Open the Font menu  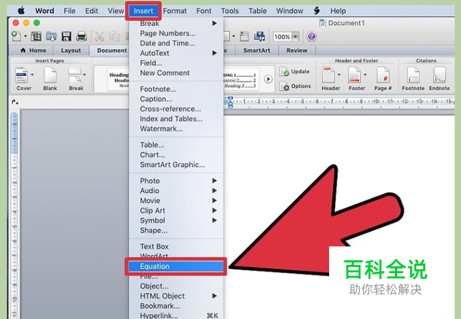[204, 11]
